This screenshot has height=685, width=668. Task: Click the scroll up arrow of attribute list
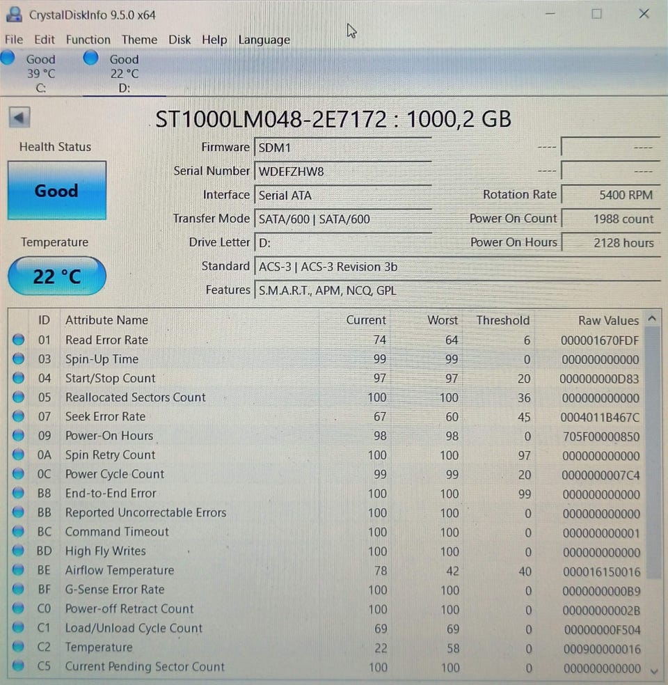coord(652,318)
